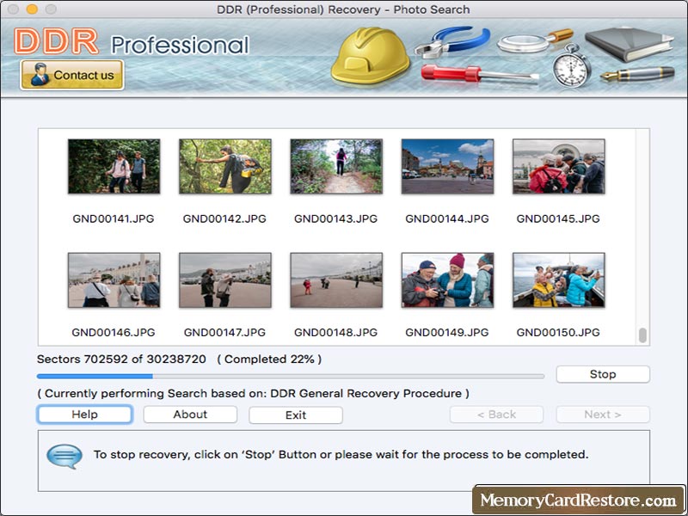Viewport: 688px width, 516px height.
Task: Click the Next button
Action: pyautogui.click(x=603, y=414)
